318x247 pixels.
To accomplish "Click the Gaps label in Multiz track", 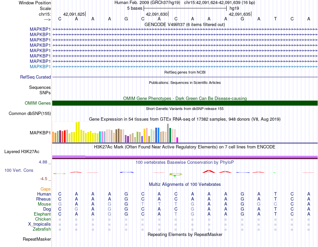I will [x=46, y=189].
